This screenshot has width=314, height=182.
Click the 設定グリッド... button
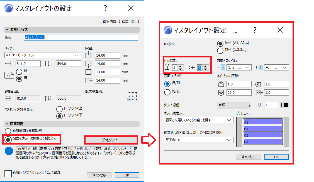click(x=111, y=140)
